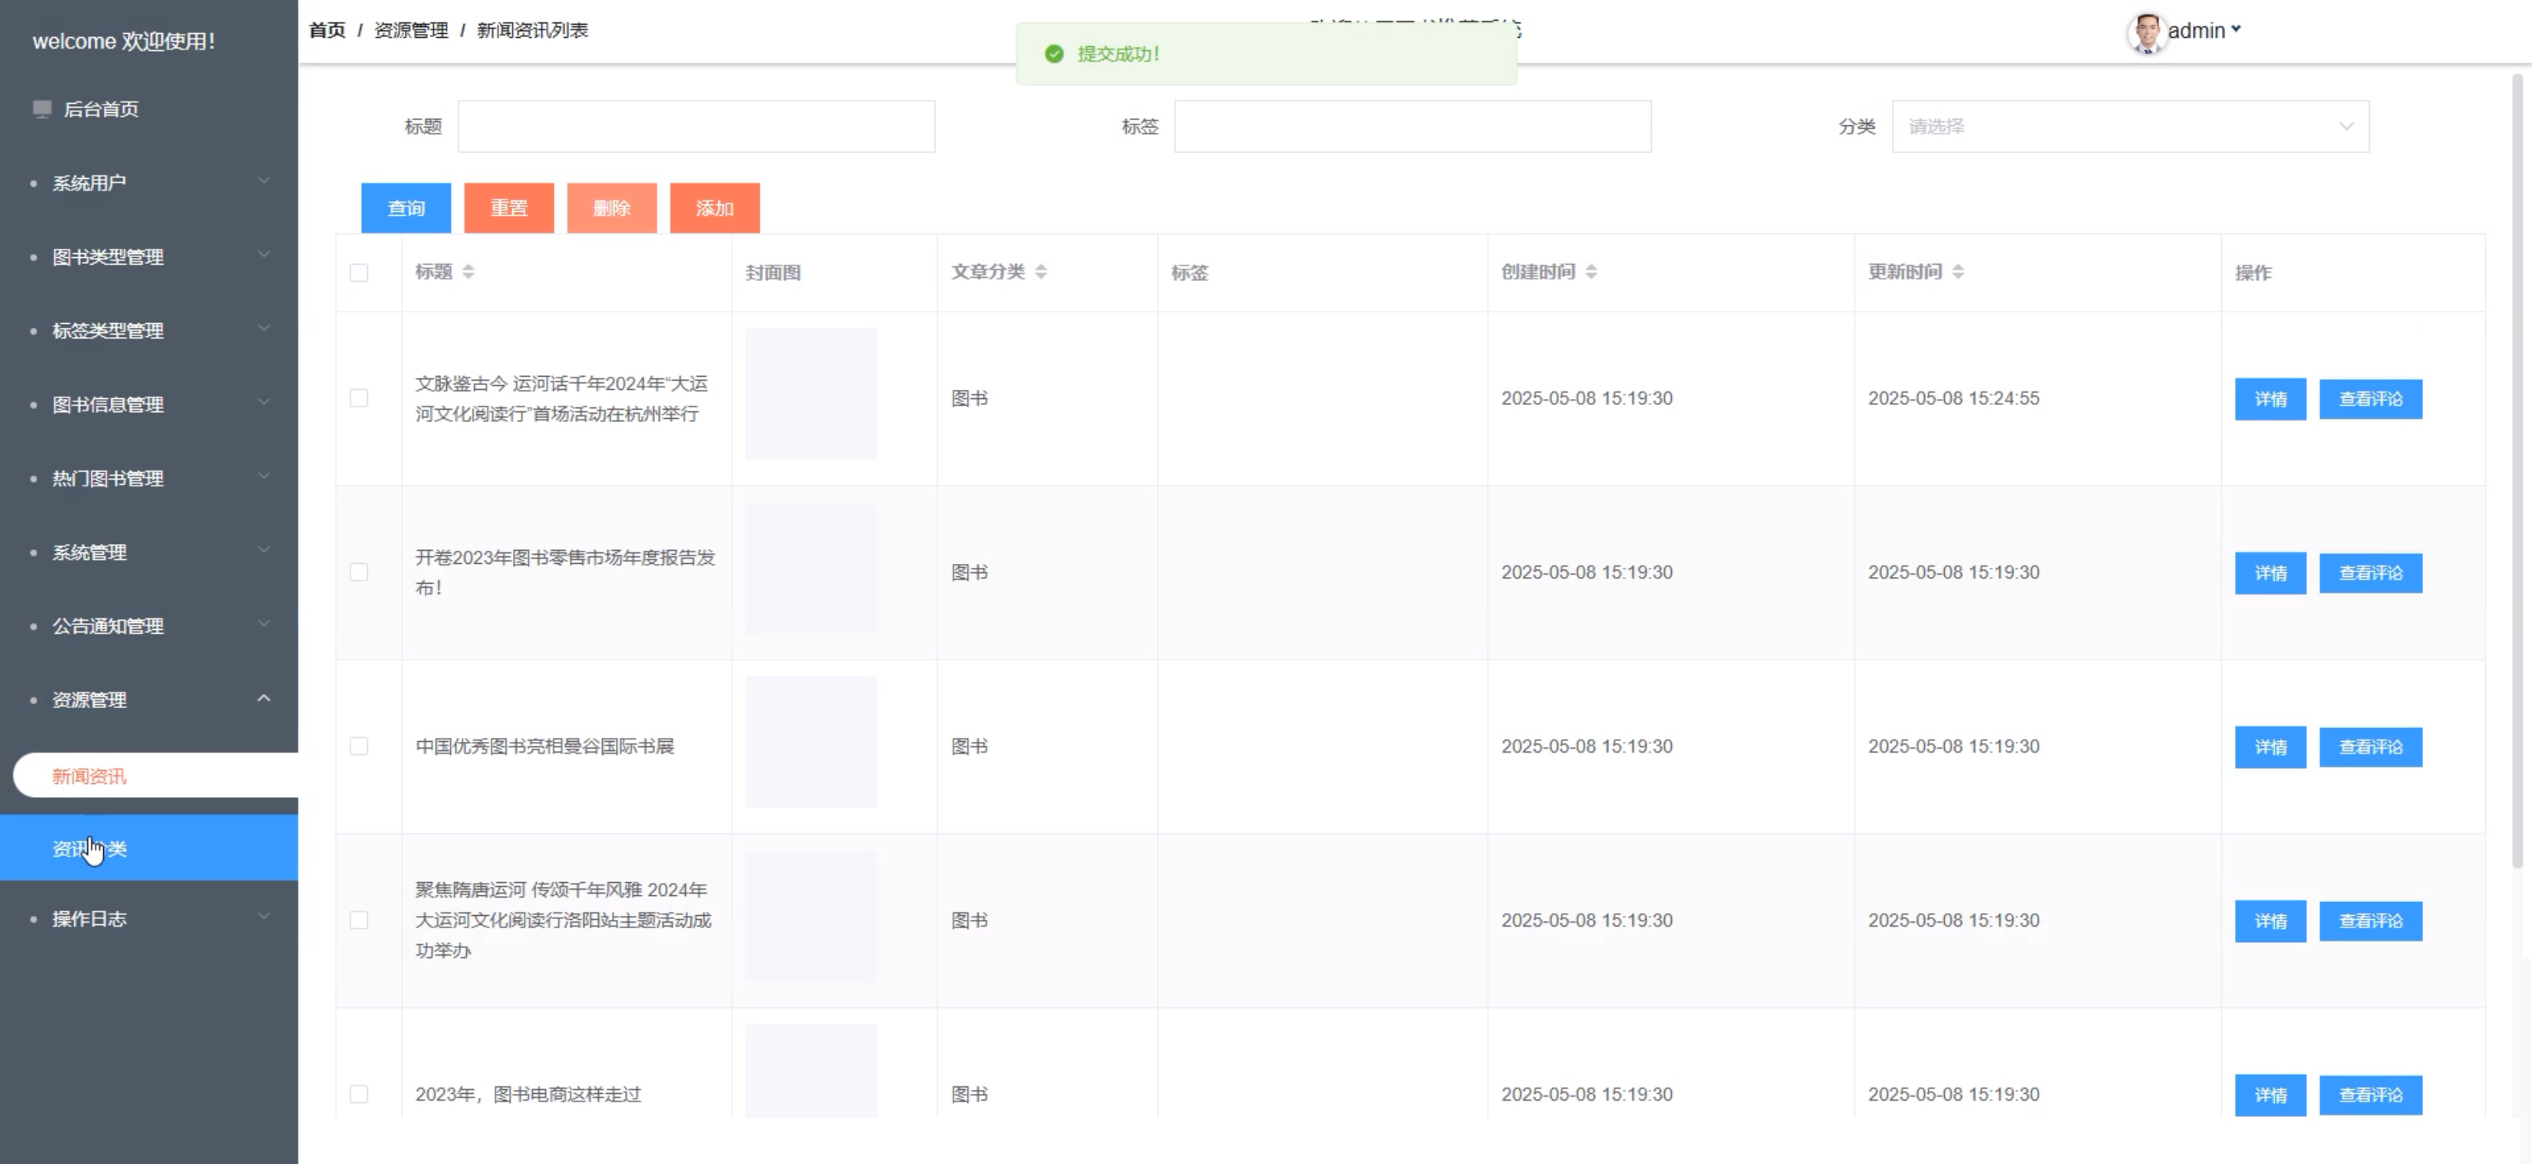The width and height of the screenshot is (2532, 1164).
Task: Toggle the select-all header checkbox
Action: point(359,273)
